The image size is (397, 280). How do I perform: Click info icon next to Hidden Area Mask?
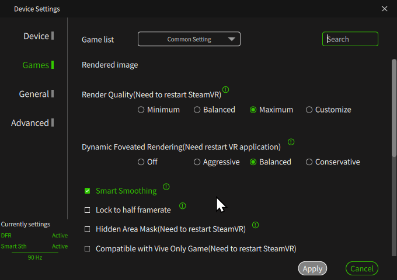[255, 225]
